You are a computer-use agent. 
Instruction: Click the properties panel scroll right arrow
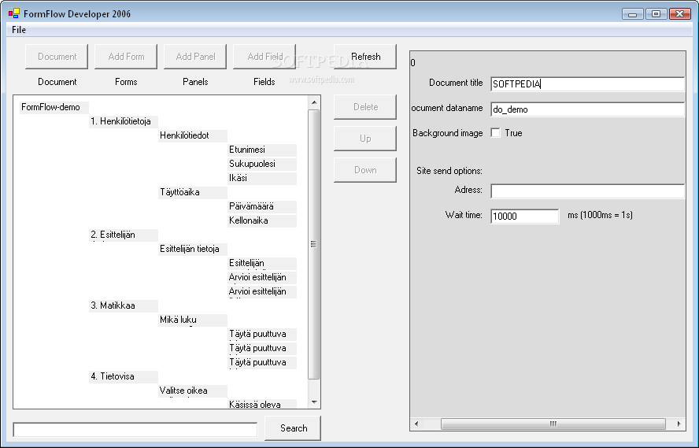[679, 424]
